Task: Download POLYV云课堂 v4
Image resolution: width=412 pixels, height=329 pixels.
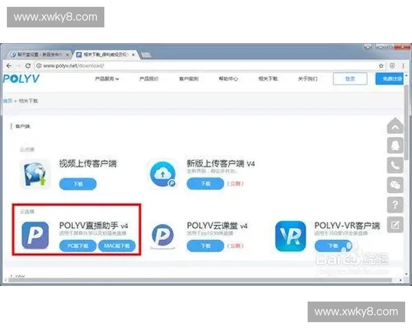Action: coord(205,246)
